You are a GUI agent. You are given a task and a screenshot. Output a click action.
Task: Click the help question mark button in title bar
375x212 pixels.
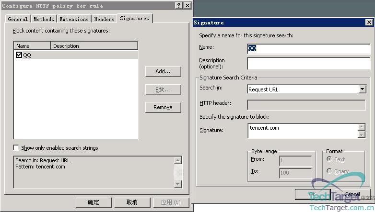point(179,5)
